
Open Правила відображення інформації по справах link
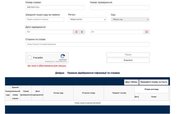tap(94, 73)
